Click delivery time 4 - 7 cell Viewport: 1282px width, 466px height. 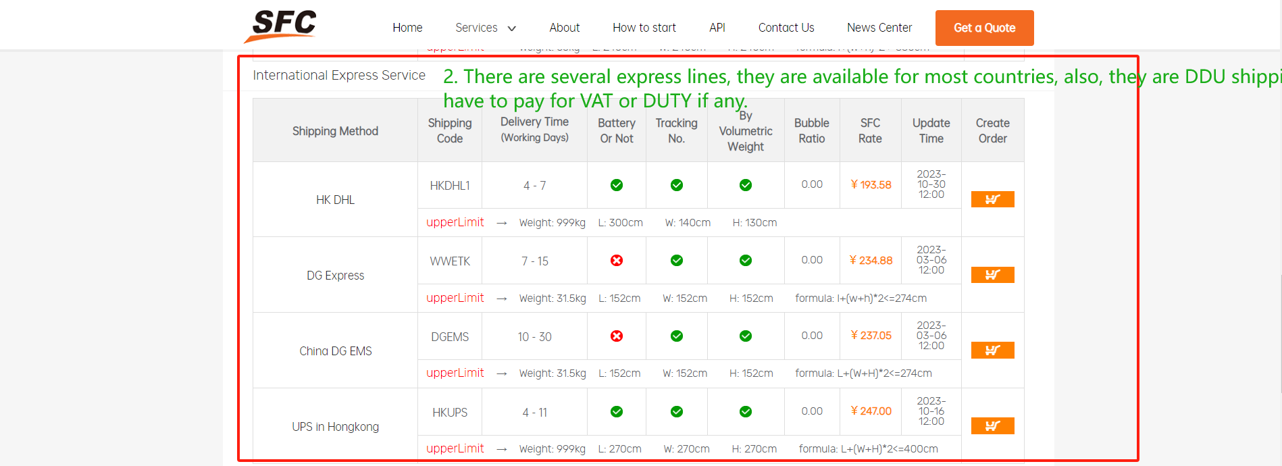(535, 186)
